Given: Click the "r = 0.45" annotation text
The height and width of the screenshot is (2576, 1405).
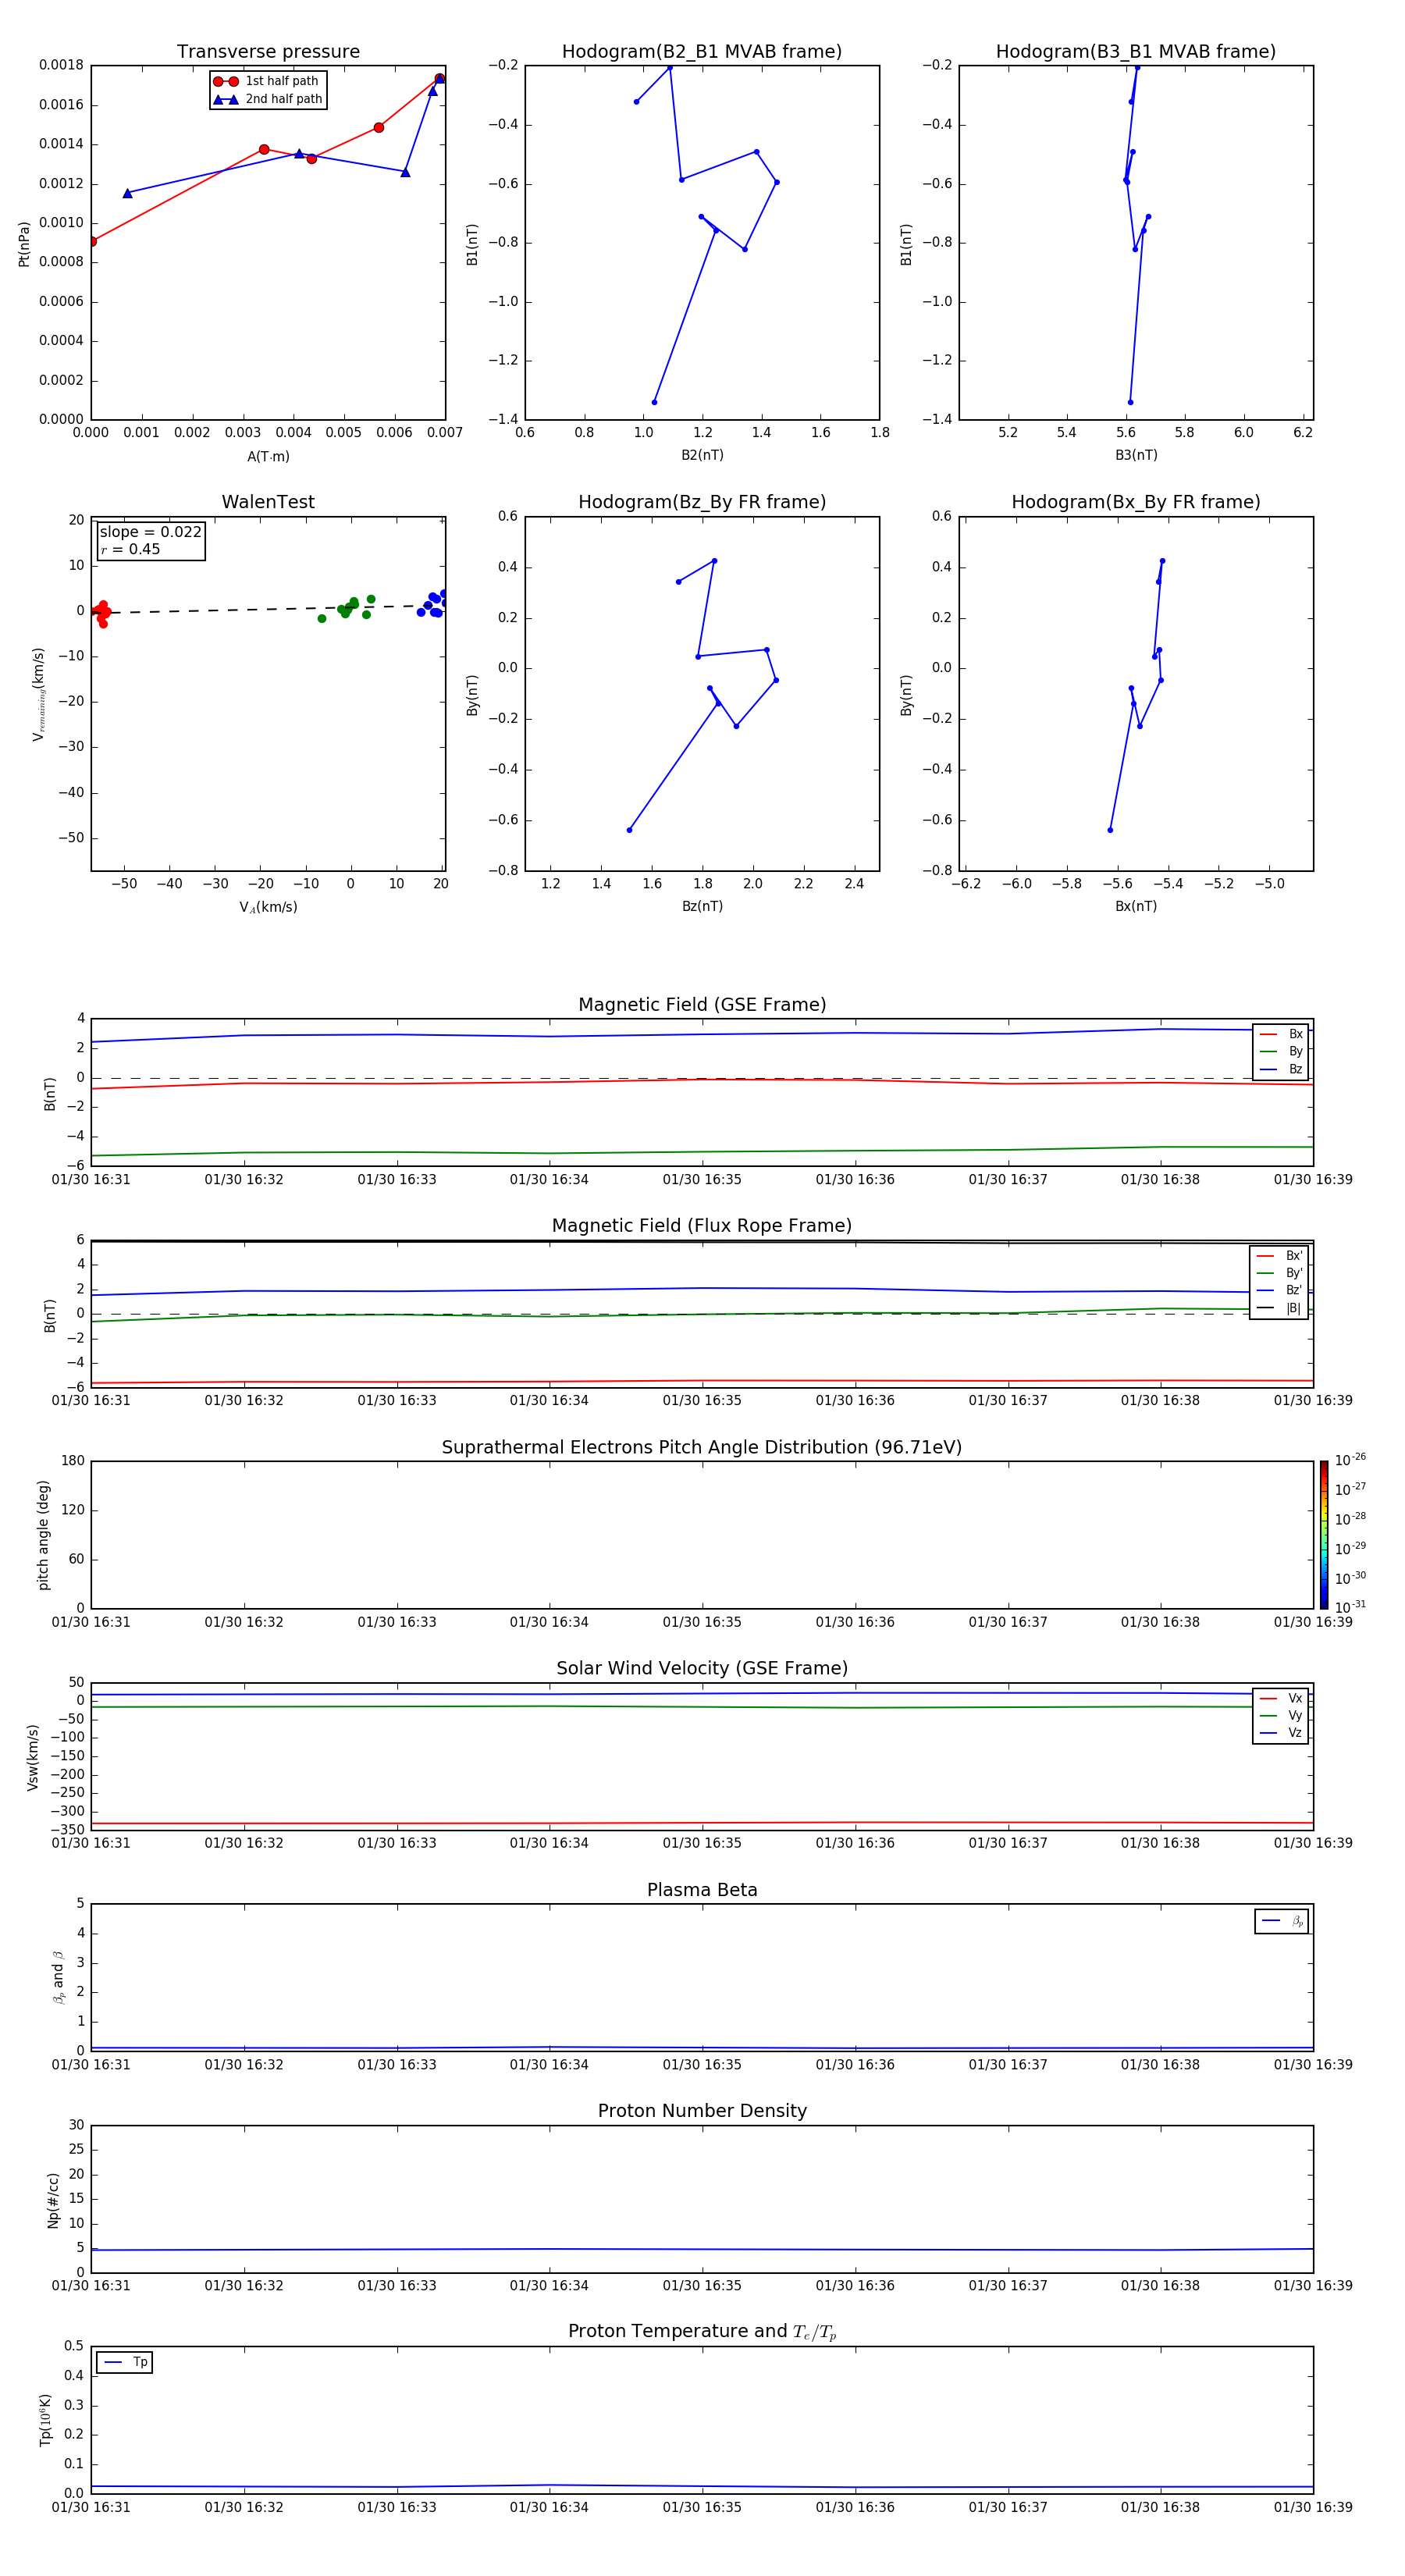Looking at the screenshot, I should (130, 549).
